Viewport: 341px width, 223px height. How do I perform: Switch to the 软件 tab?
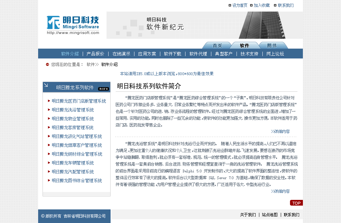click(244, 45)
